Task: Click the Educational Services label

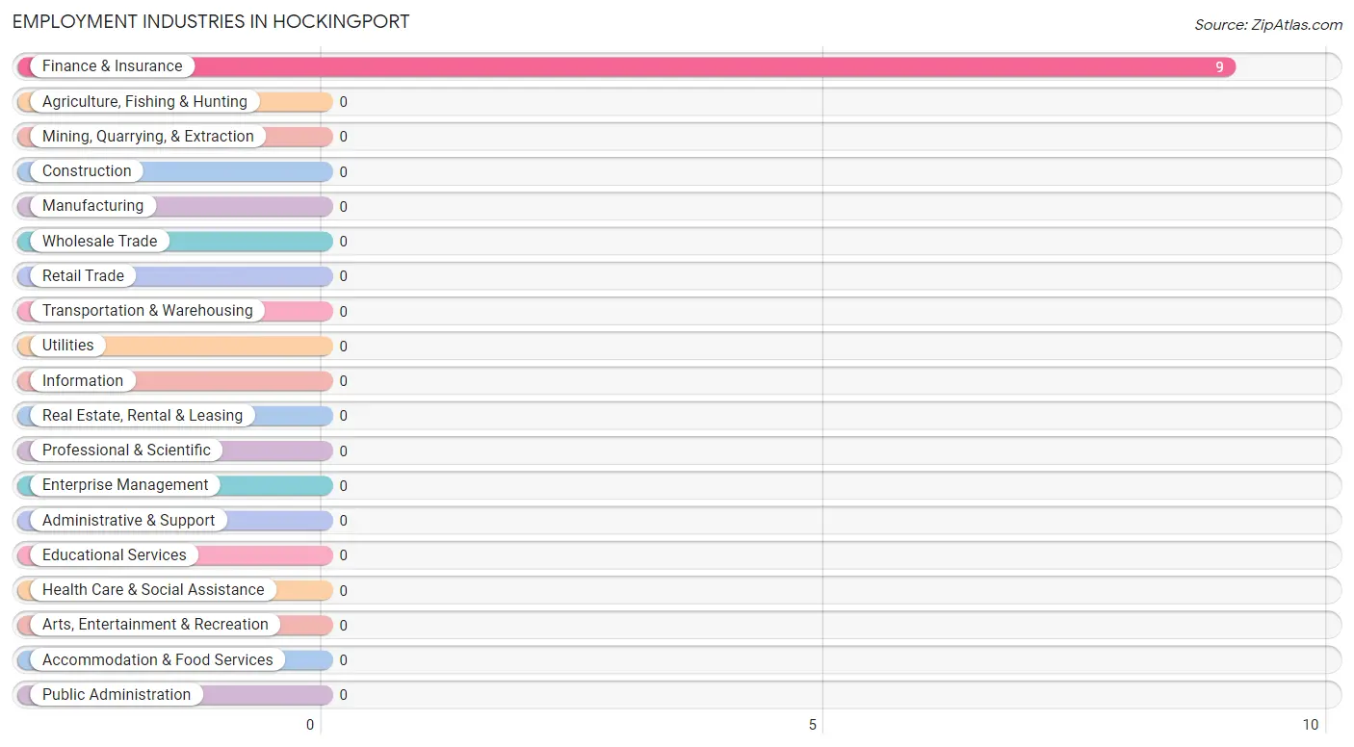Action: pyautogui.click(x=115, y=554)
